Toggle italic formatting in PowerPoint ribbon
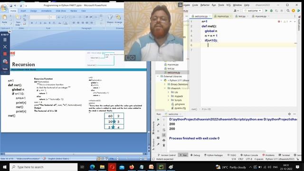 (x=36, y=23)
